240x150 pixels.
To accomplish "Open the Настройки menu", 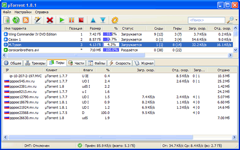I will tap(23, 12).
